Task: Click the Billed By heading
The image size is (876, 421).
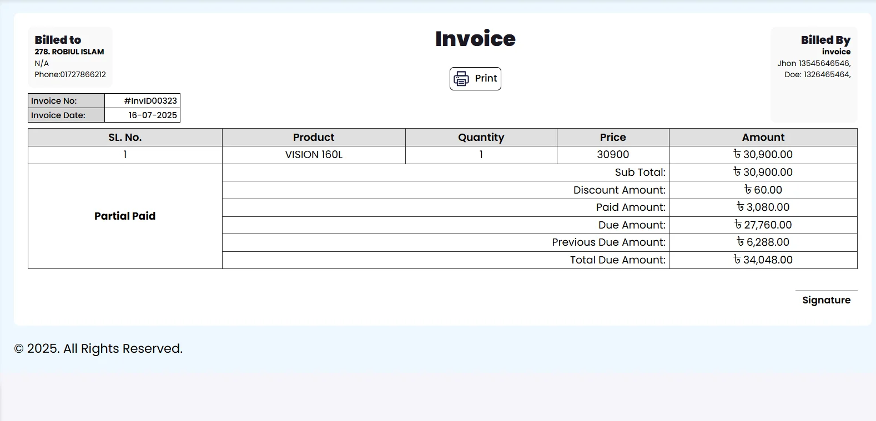Action: tap(825, 40)
